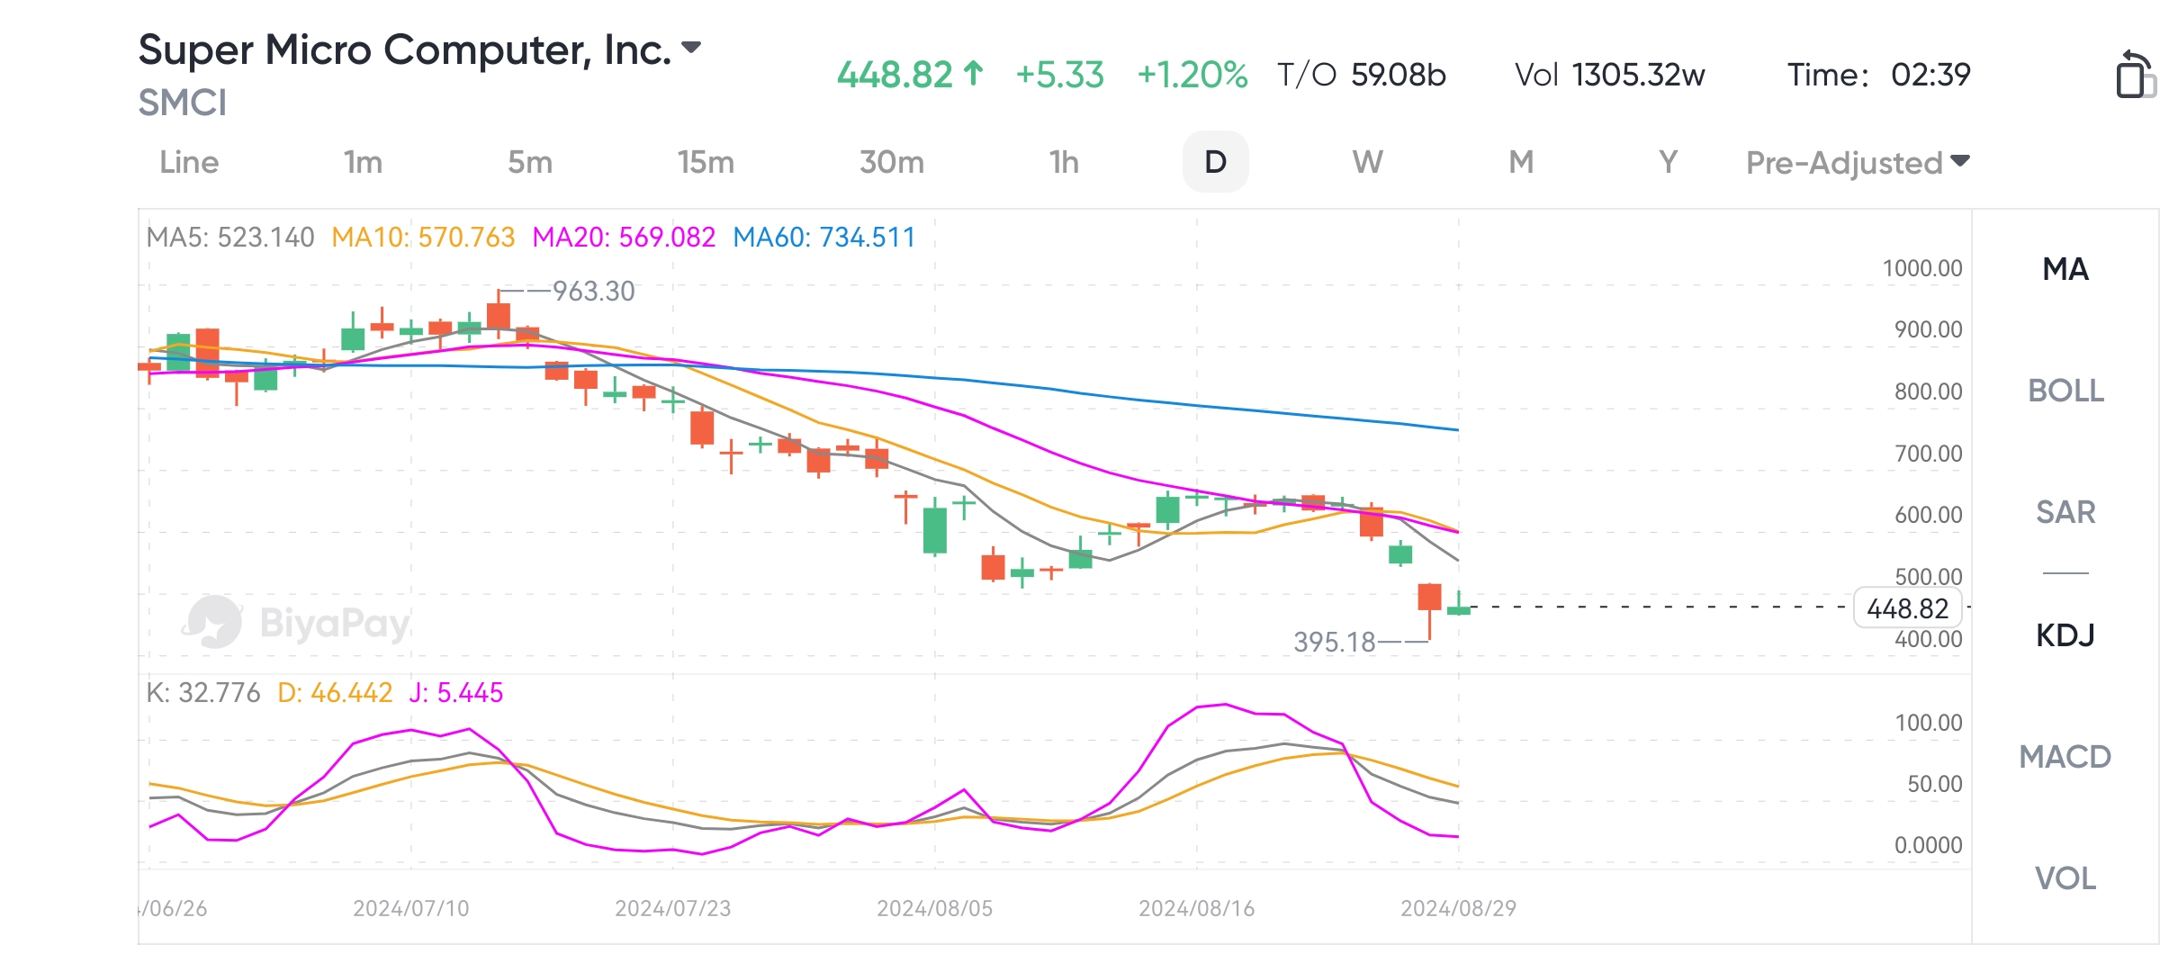Click the 395.18 low price label
The width and height of the screenshot is (2160, 972).
pyautogui.click(x=1335, y=643)
